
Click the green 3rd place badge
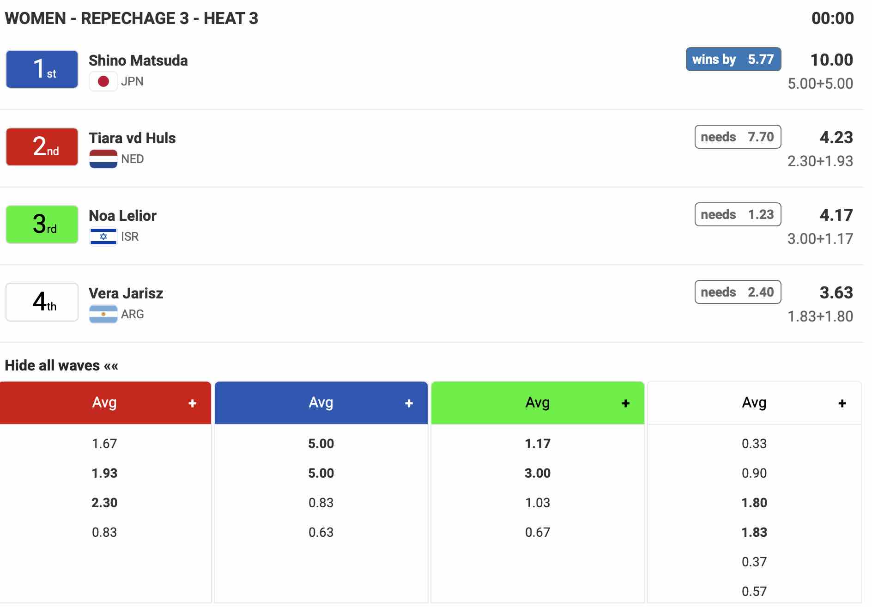click(42, 225)
